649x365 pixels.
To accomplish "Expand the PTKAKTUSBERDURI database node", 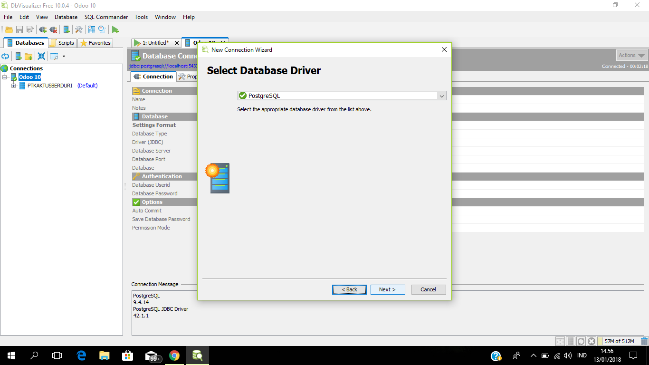I will (x=13, y=86).
